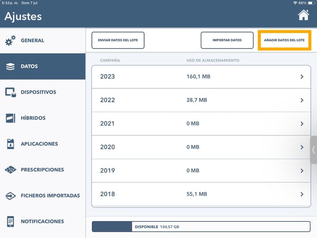
Task: Click the 5:33 p. m. clock
Action: coord(10,3)
